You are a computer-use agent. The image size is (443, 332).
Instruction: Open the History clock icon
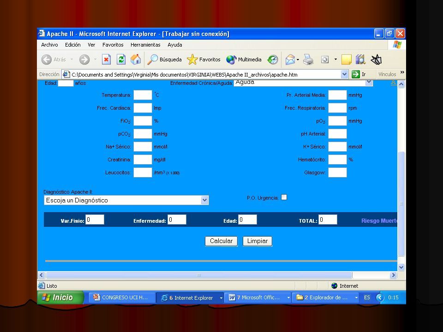click(x=273, y=59)
